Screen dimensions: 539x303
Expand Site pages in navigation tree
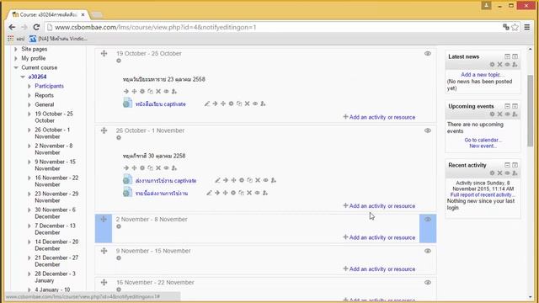click(16, 49)
